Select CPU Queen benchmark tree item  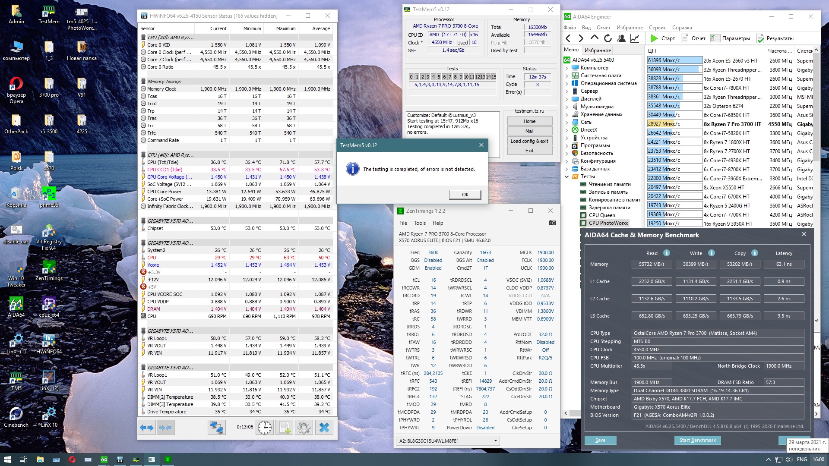[x=601, y=215]
